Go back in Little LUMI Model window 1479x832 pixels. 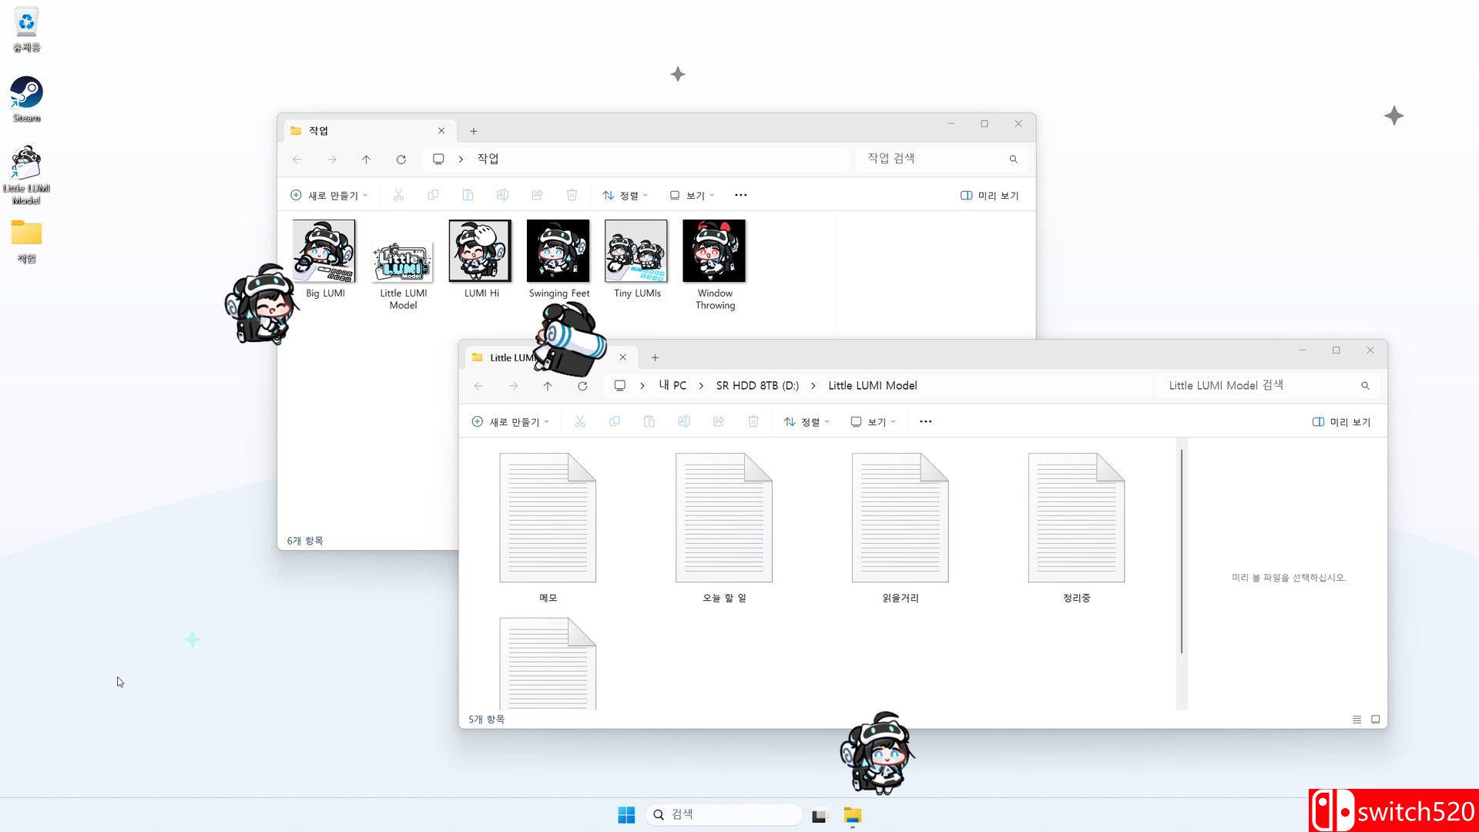click(479, 386)
